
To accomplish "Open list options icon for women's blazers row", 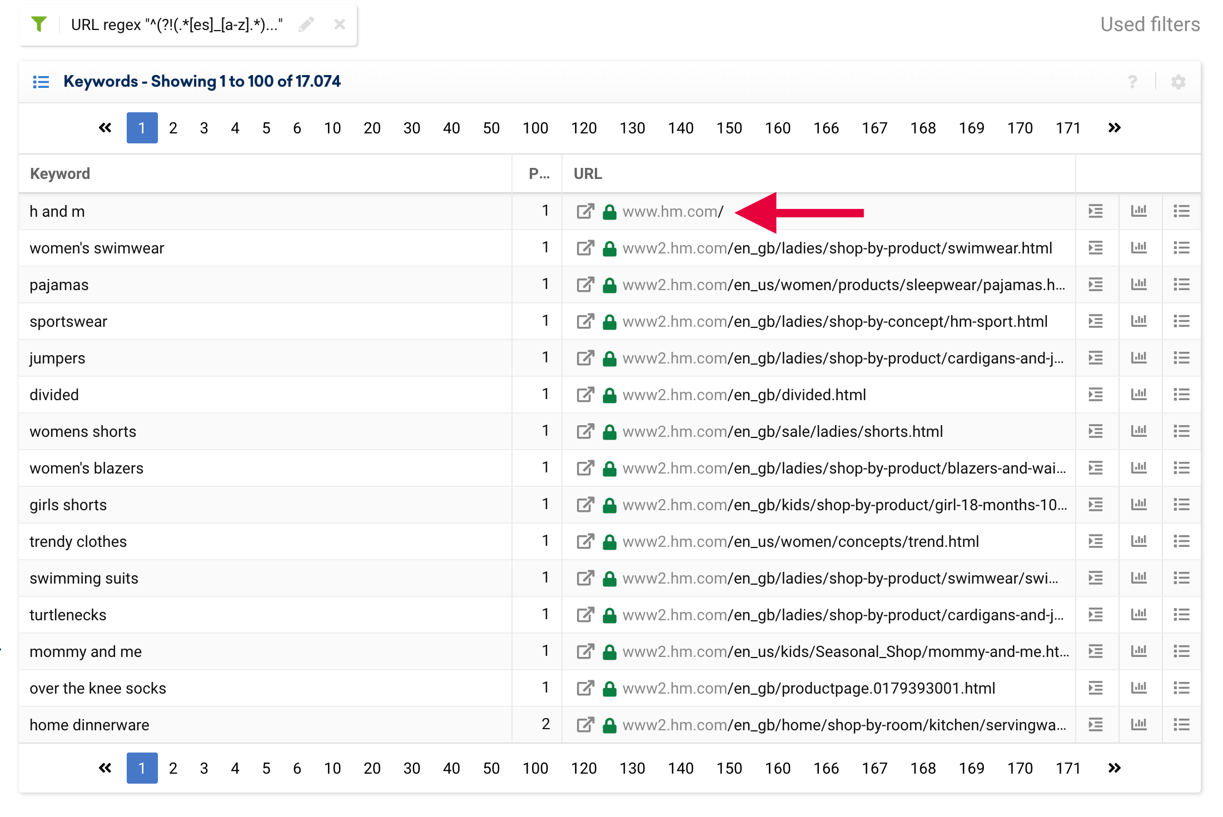I will (1182, 468).
